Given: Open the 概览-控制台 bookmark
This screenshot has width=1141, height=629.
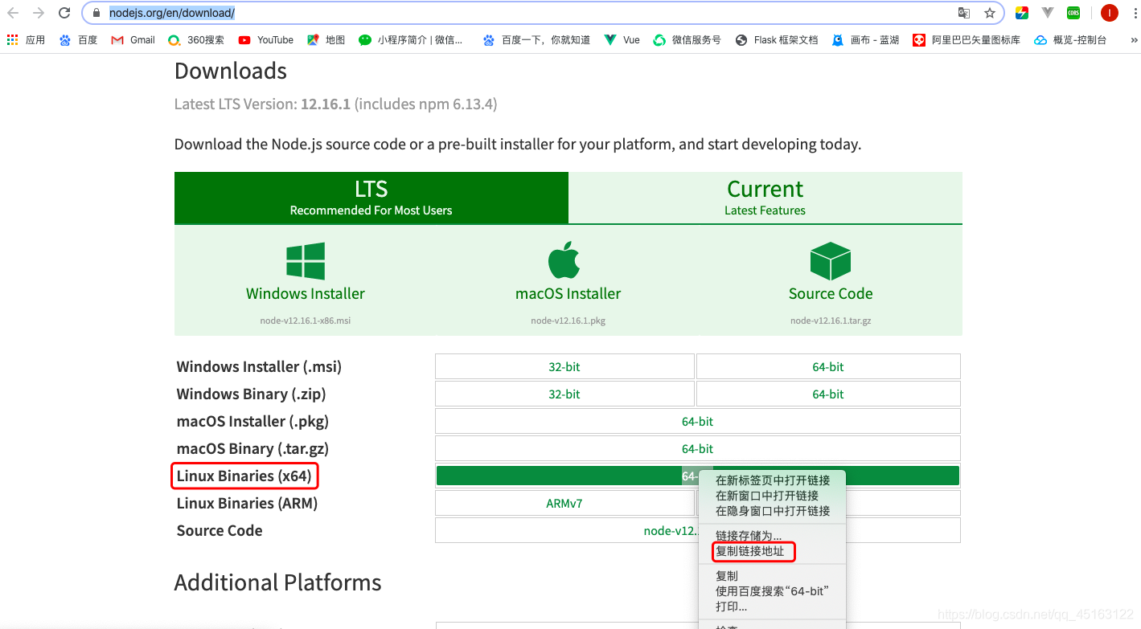Looking at the screenshot, I should pos(1070,39).
